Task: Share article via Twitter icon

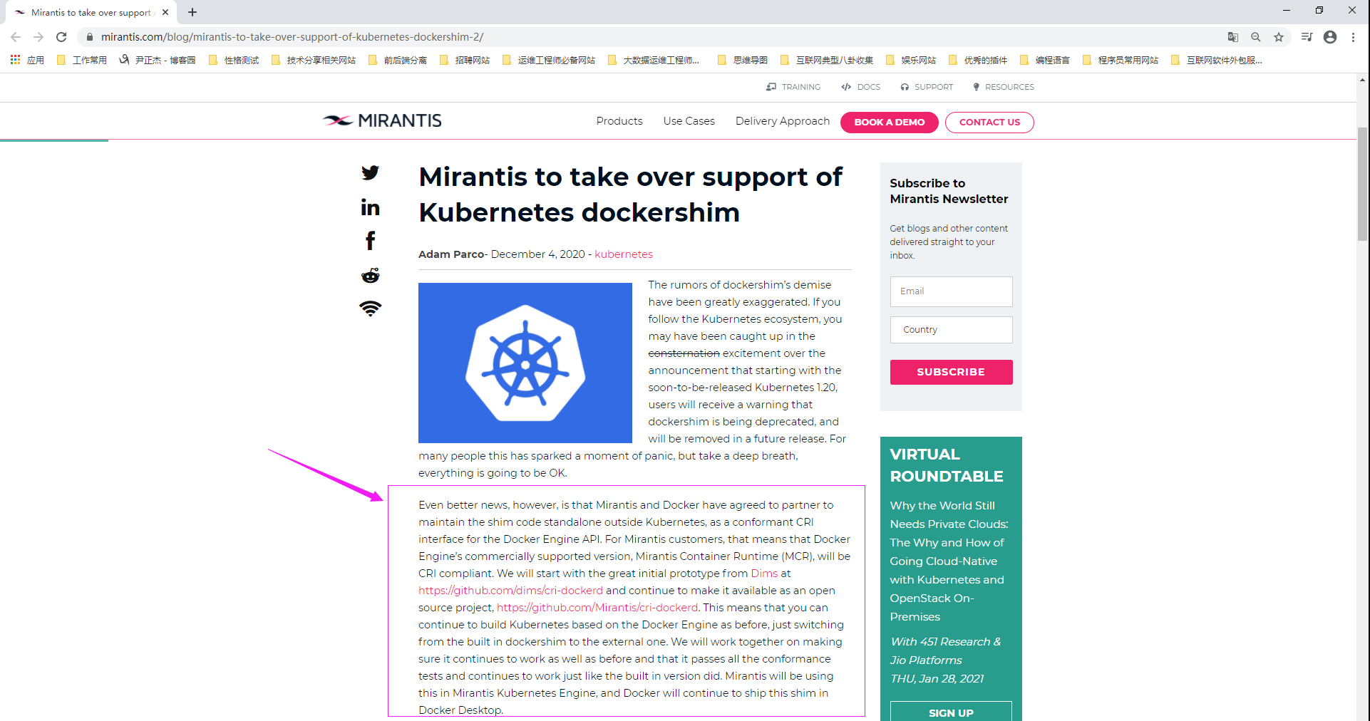Action: [370, 173]
